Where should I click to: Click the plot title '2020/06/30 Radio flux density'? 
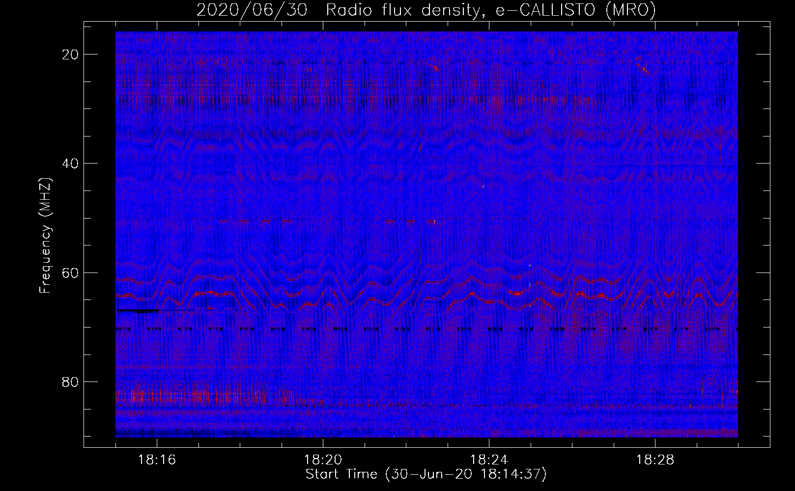point(426,10)
